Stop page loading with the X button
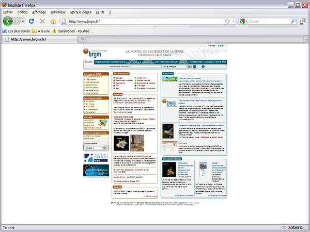 pyautogui.click(x=42, y=22)
